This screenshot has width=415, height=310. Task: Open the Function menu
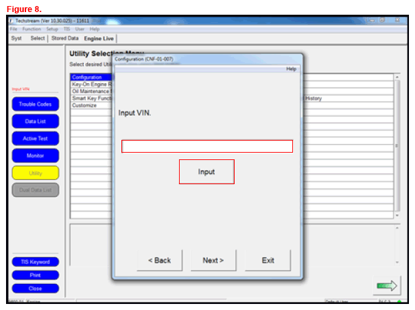tap(32, 29)
